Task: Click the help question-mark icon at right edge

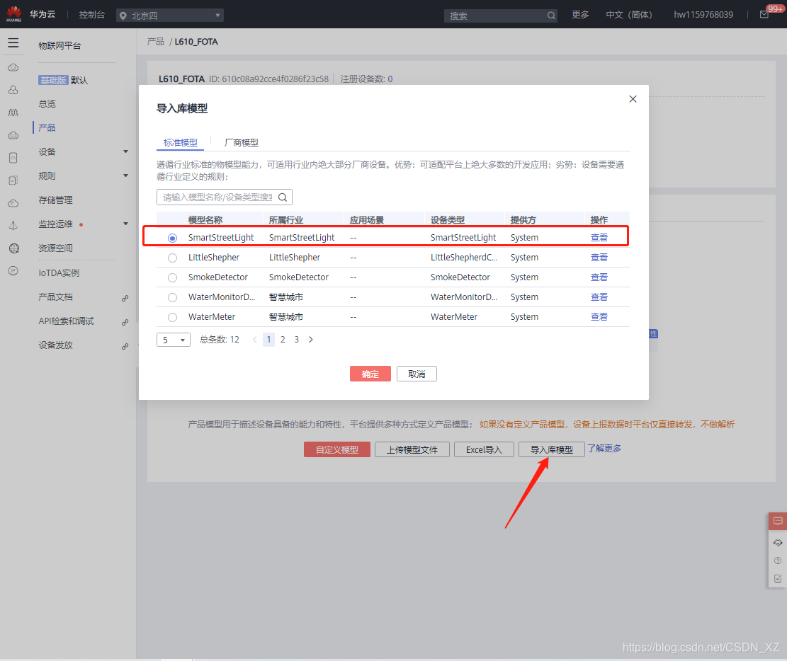Action: coord(778,561)
